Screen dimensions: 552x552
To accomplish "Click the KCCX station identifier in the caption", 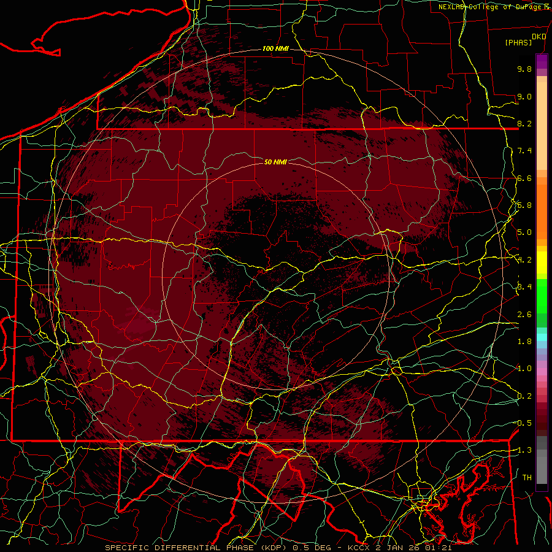I will [359, 548].
